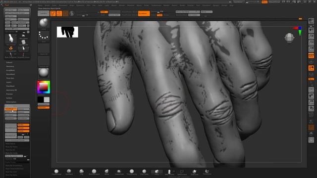Open the empty Texture slot
The image size is (317, 178).
[x=44, y=61]
